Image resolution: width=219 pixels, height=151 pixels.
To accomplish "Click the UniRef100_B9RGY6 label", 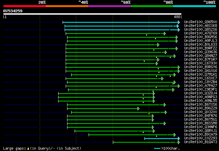I will click(x=201, y=67).
